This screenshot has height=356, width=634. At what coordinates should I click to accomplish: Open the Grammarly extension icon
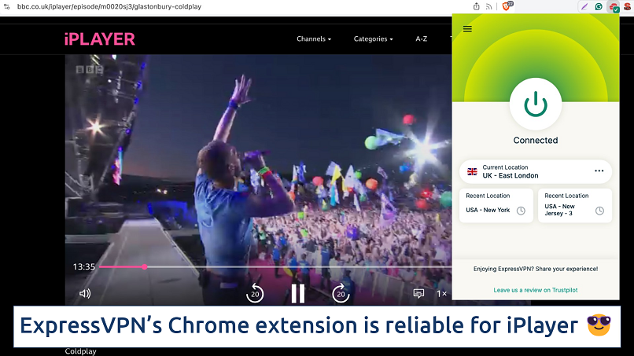[599, 6]
